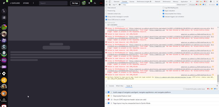Image resolution: width=219 pixels, height=107 pixels.
Task: Show more DevTools tabs via chevron
Action: click(191, 1)
